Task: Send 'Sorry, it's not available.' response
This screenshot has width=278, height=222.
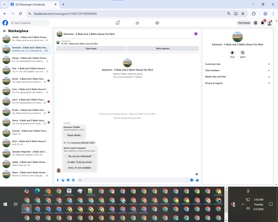Action: pos(80,168)
